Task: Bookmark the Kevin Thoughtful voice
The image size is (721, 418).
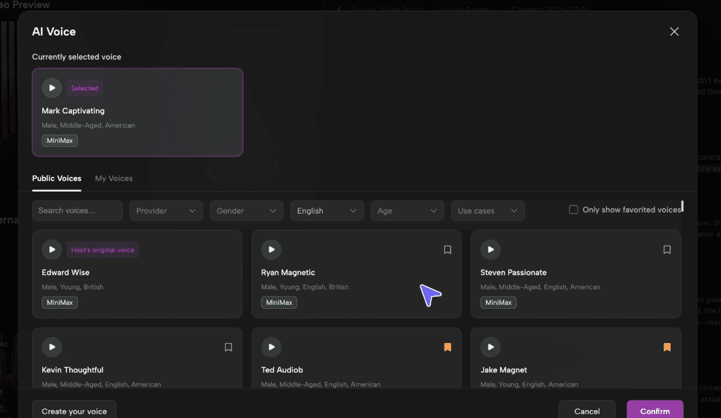Action: point(228,348)
